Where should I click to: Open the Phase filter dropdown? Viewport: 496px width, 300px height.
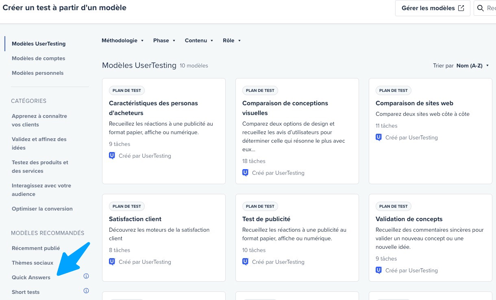click(x=164, y=41)
